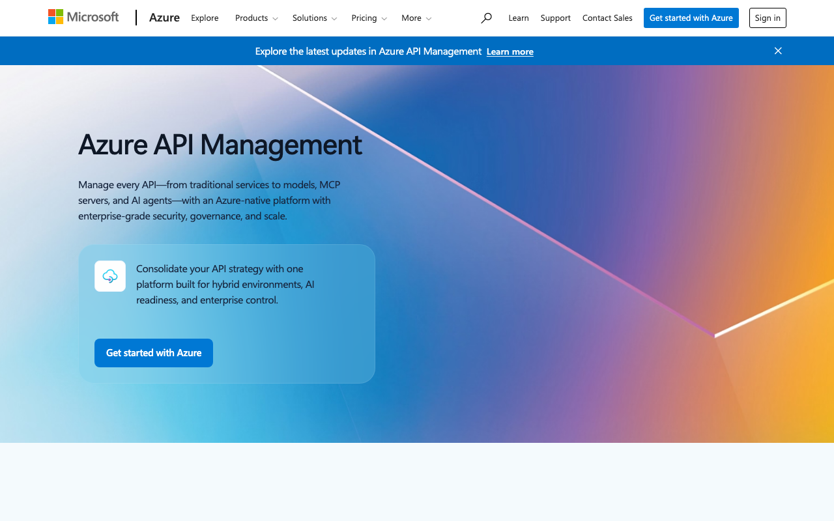Screen dimensions: 834x521
Task: Expand the Products dropdown
Action: point(257,18)
